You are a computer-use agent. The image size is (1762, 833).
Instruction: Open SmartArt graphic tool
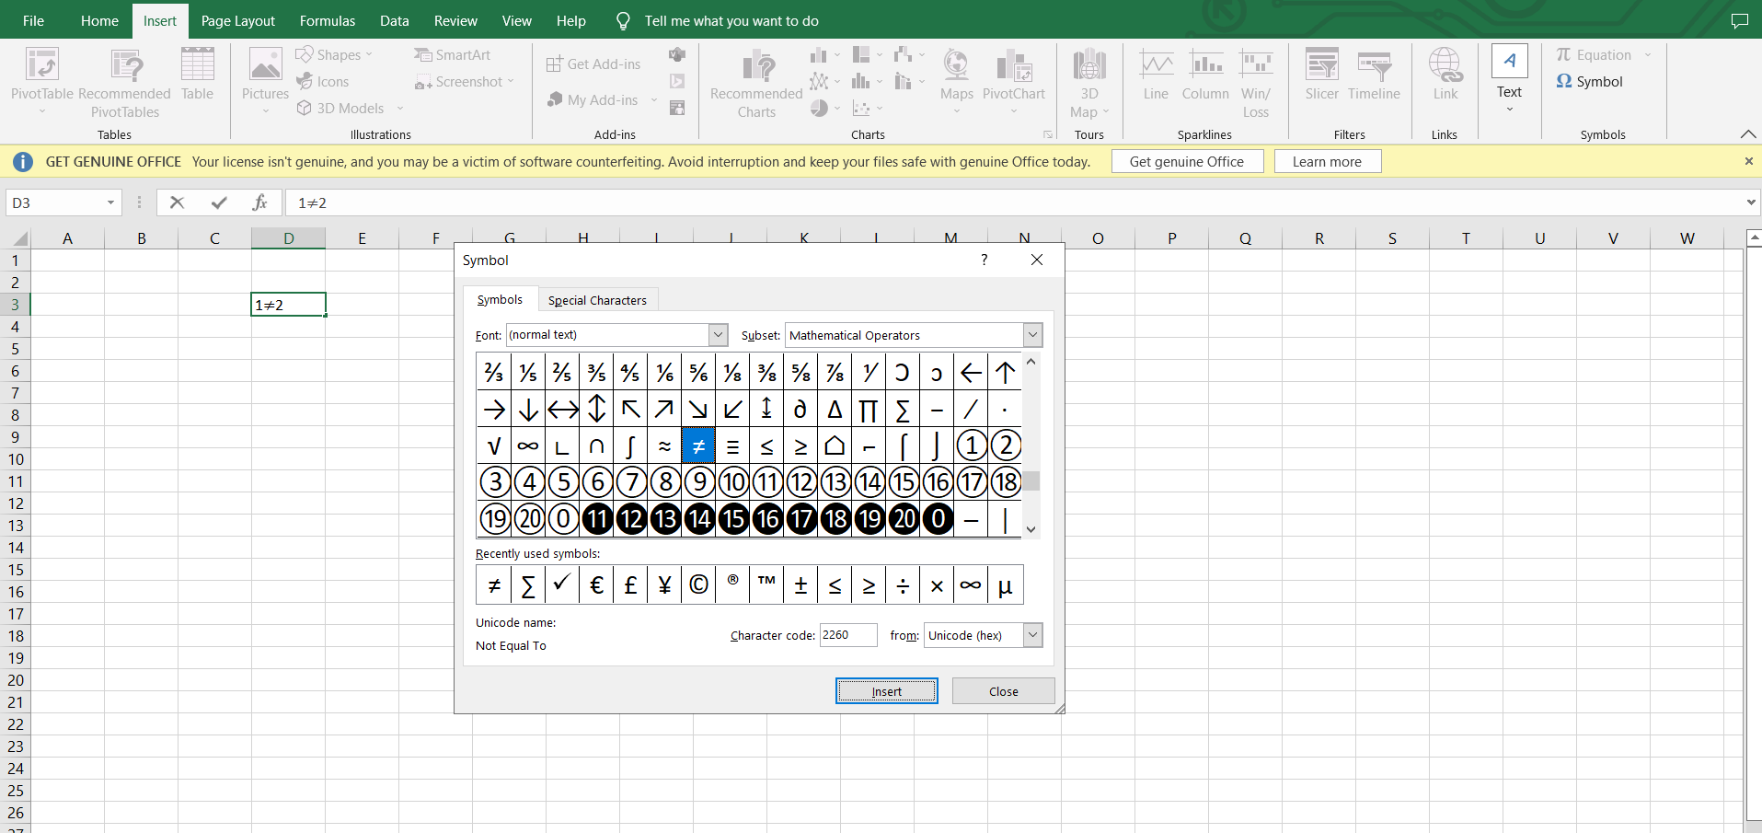(x=453, y=55)
